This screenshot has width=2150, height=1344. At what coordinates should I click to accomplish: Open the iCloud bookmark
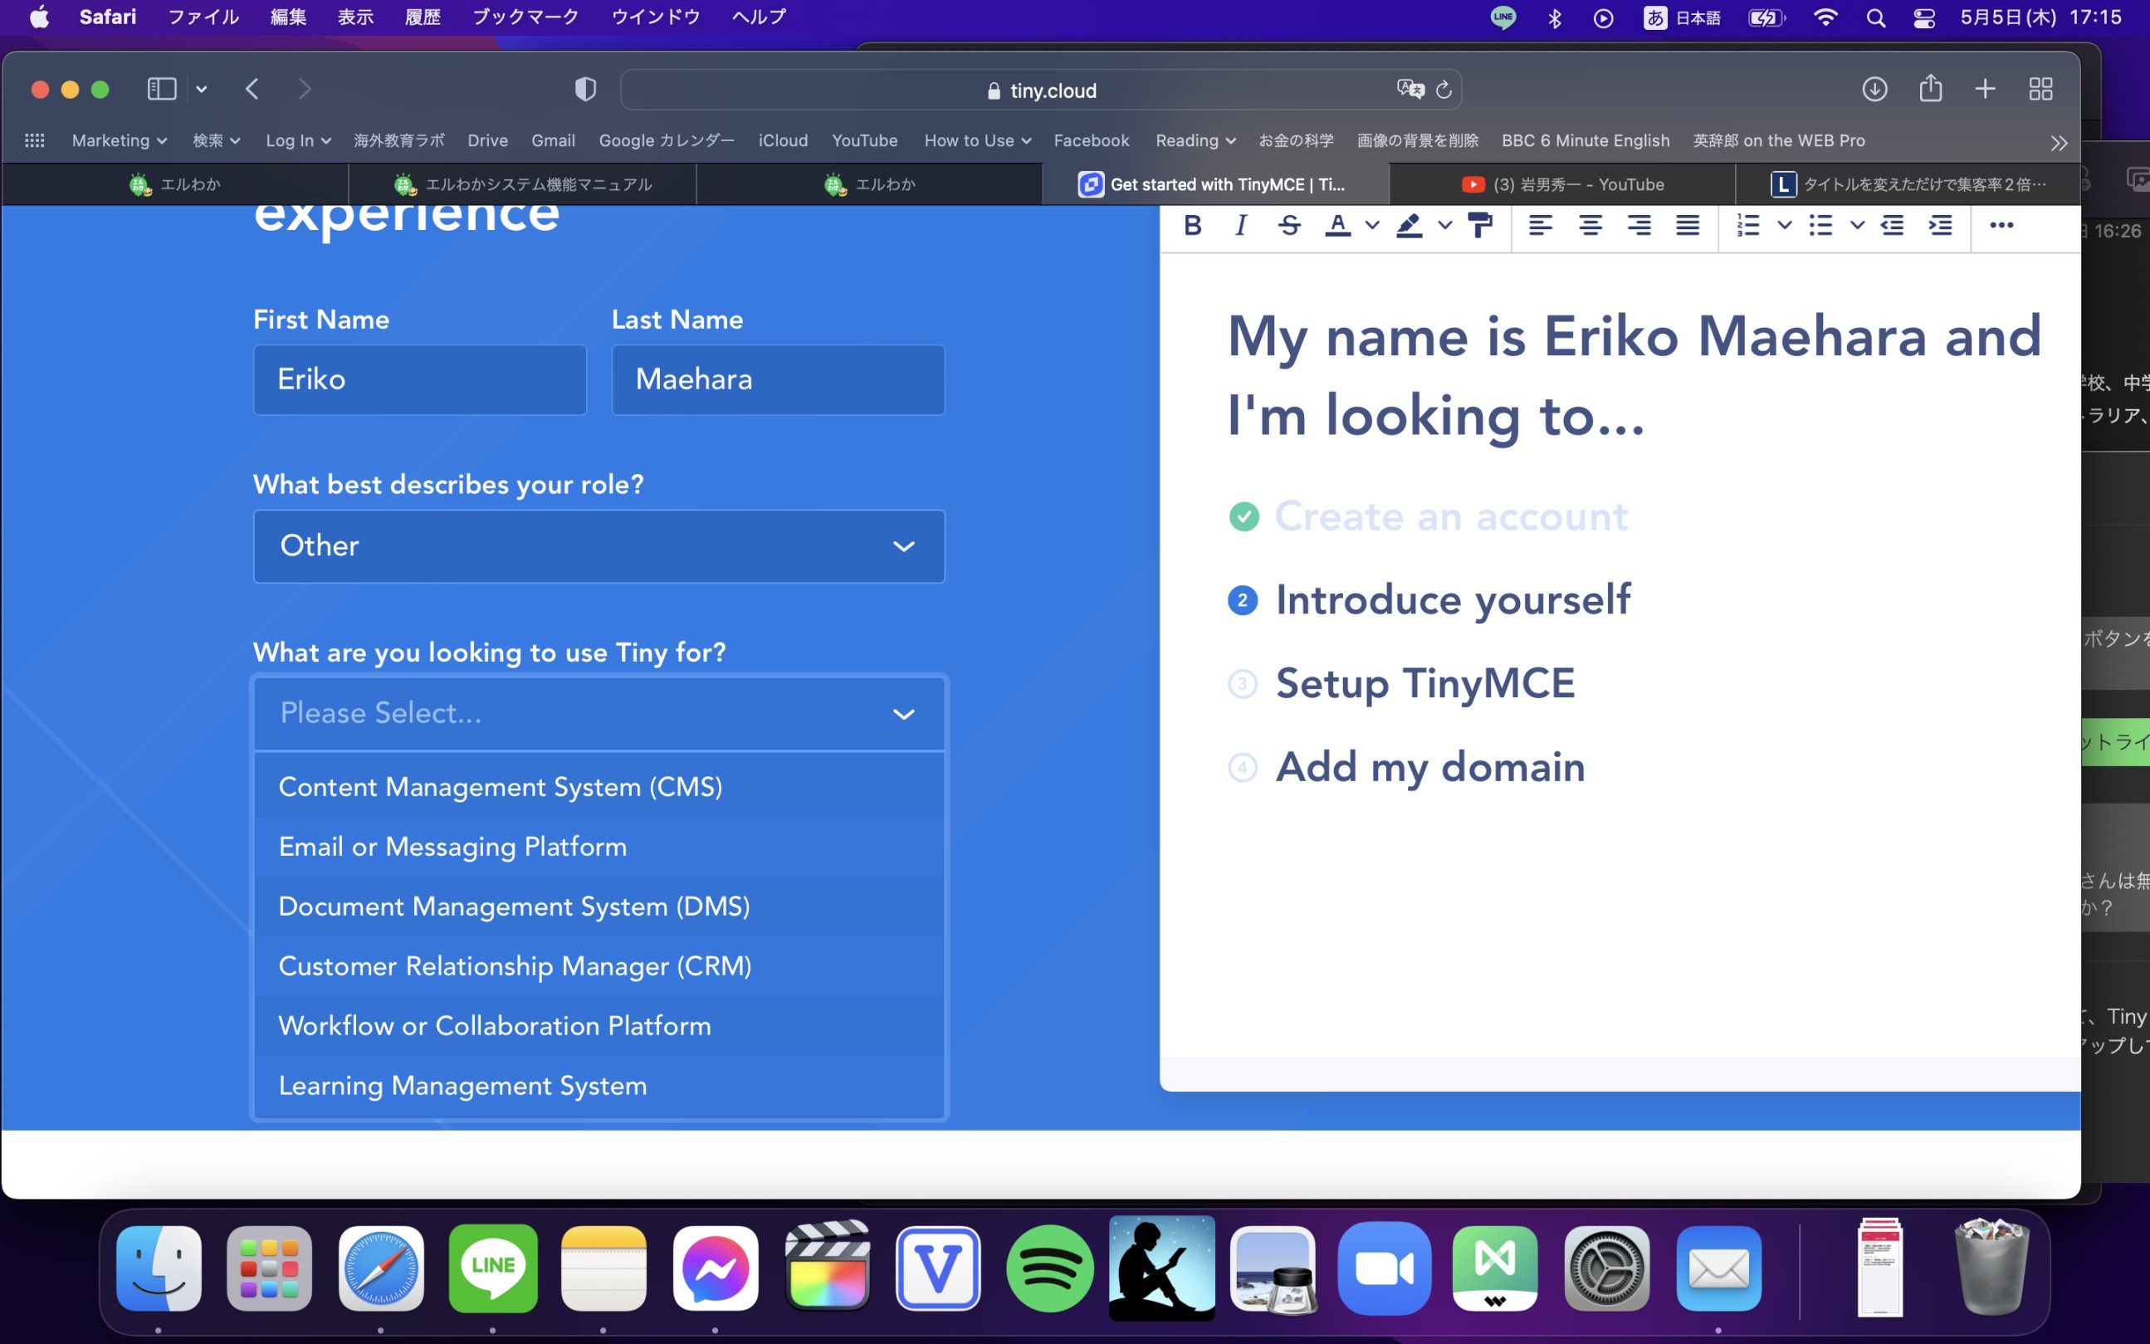783,140
